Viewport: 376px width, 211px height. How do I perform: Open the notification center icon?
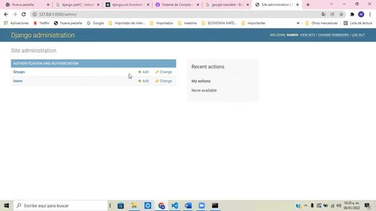pyautogui.click(x=367, y=206)
